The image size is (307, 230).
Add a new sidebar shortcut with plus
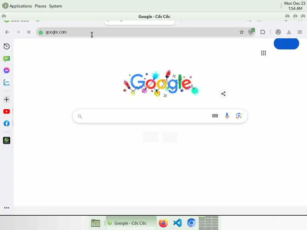[7, 99]
